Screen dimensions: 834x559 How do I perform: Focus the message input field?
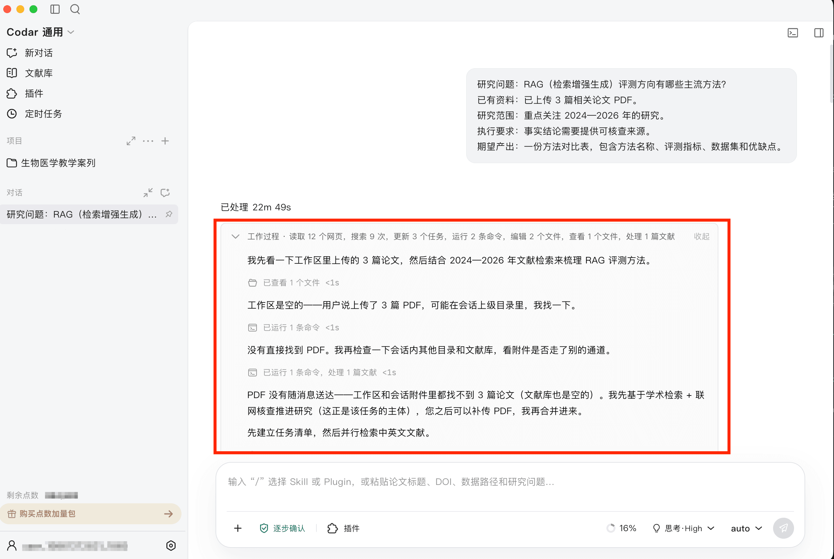click(510, 482)
